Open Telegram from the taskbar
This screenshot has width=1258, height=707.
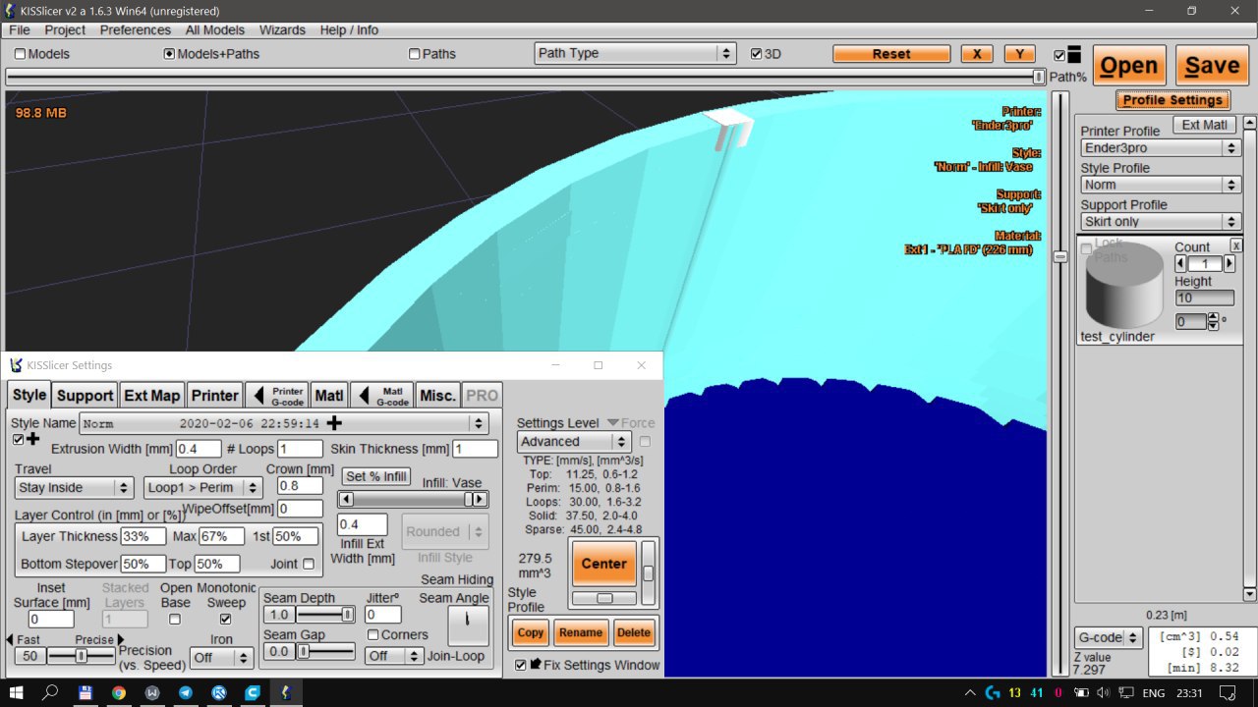[185, 692]
